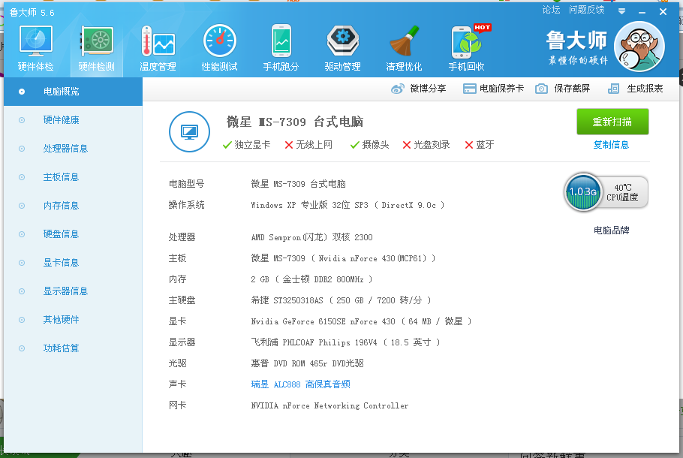Open 温度管理 temperature management
This screenshot has width=683, height=458.
[x=158, y=45]
